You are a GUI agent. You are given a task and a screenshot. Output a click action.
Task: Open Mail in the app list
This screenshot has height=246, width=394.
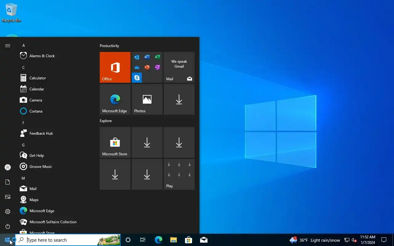(x=55, y=189)
